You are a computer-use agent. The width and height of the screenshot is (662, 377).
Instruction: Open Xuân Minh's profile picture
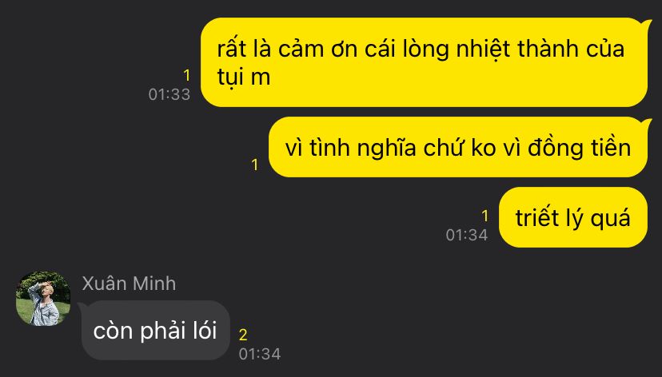[x=43, y=299]
